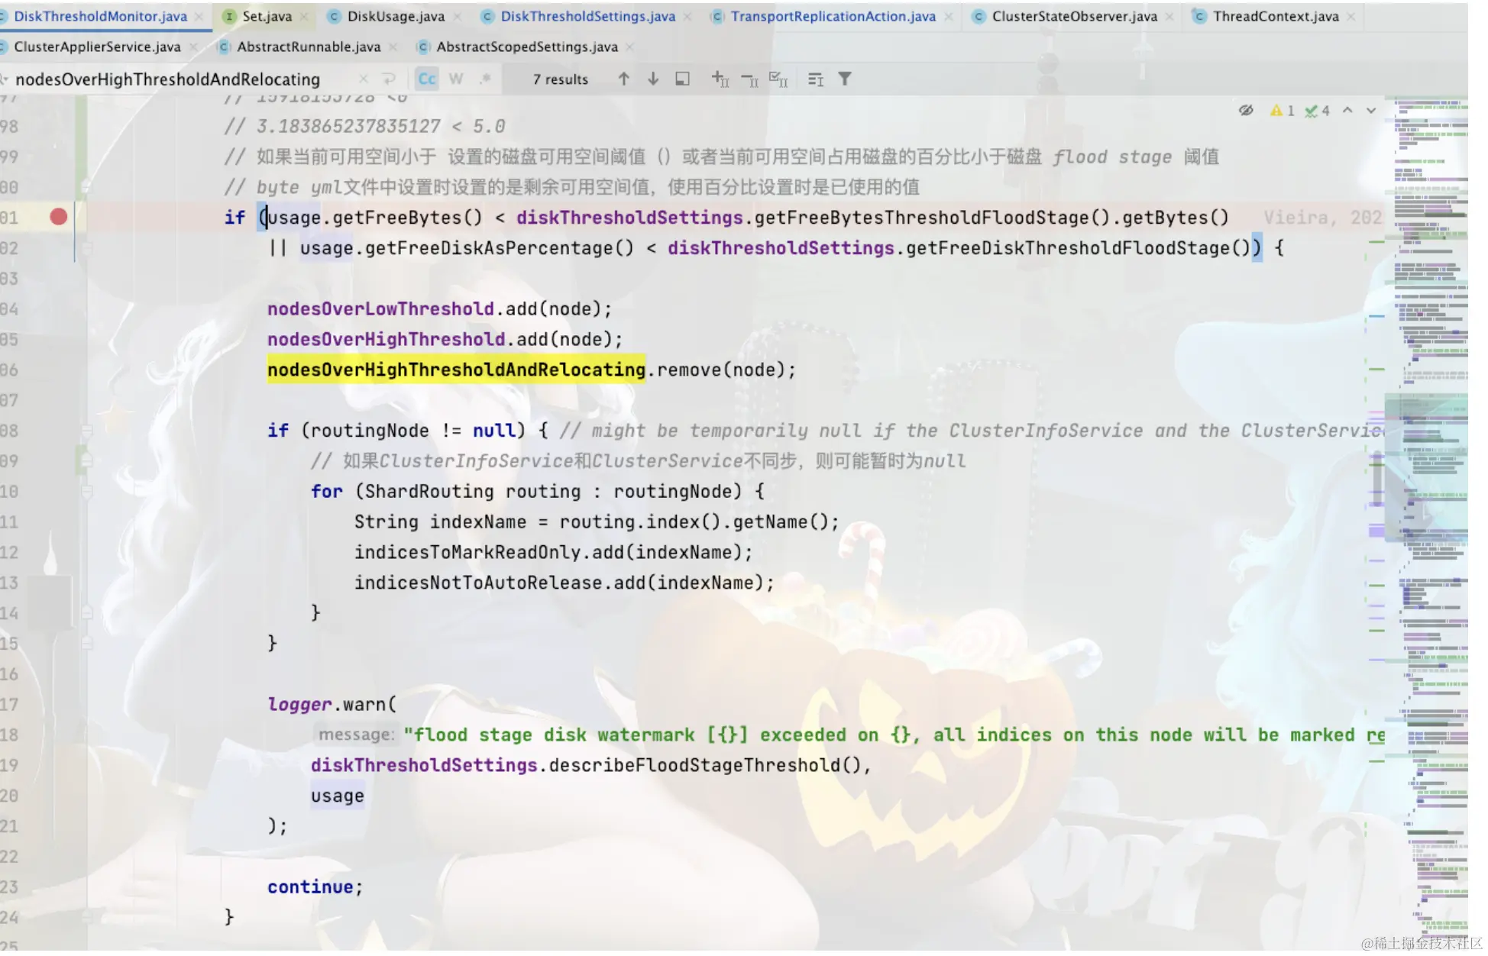This screenshot has height=956, width=1488.
Task: Jump to next highlighted problem chevron
Action: pos(1371,110)
